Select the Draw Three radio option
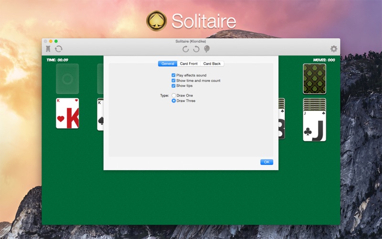Viewport: 382px width, 239px height. [x=174, y=101]
